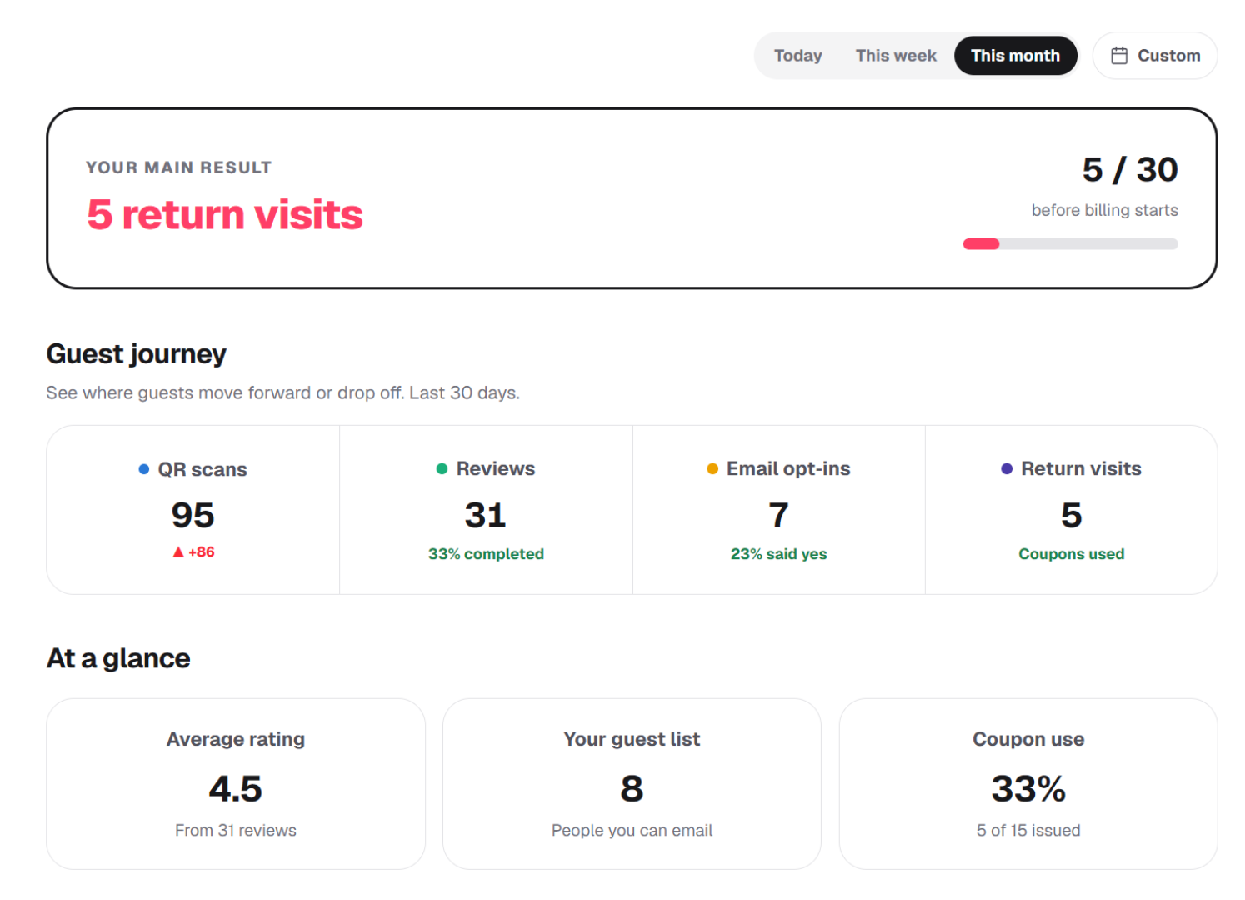Open the Reviews 33% completed card
Image resolution: width=1245 pixels, height=900 pixels.
click(486, 510)
